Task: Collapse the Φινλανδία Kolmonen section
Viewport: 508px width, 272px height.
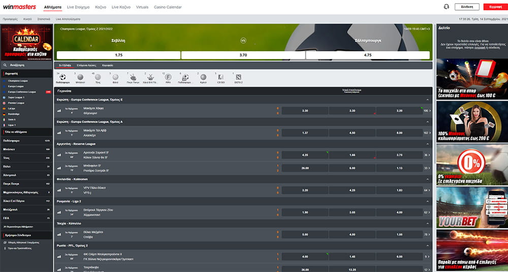Action: [x=428, y=179]
